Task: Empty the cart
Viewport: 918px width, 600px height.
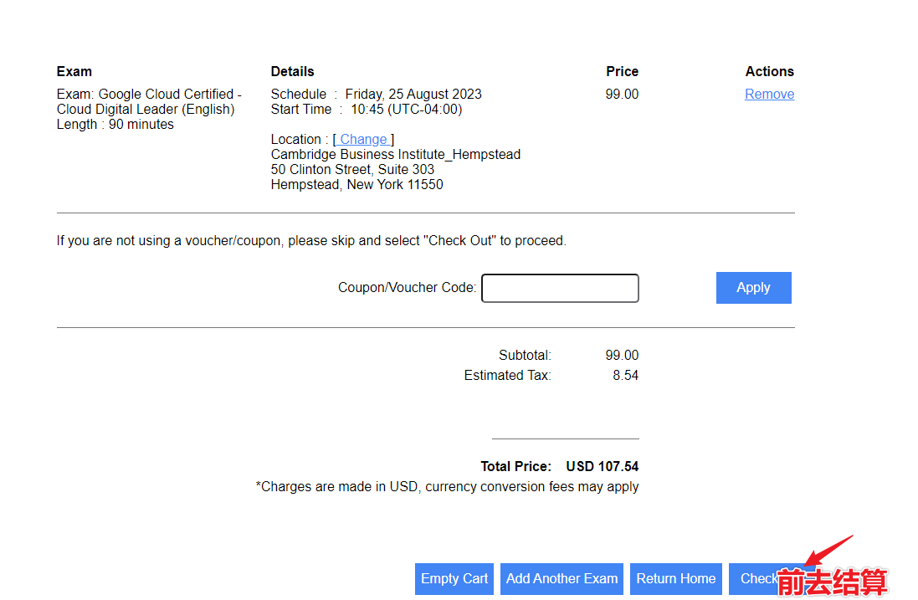Action: (454, 579)
